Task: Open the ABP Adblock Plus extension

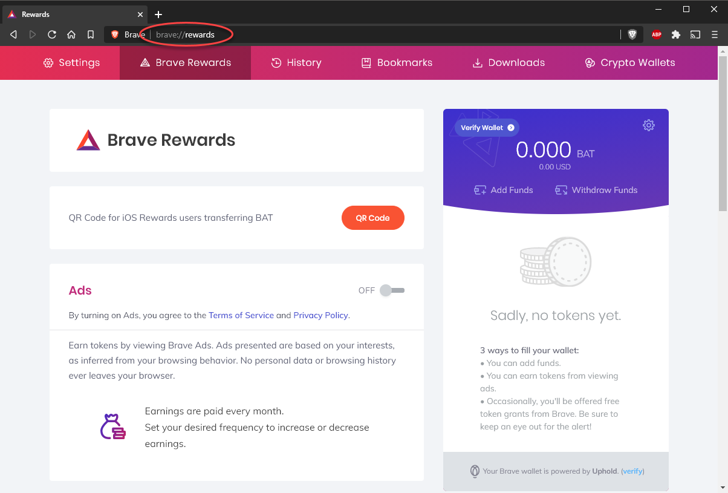Action: coord(657,34)
